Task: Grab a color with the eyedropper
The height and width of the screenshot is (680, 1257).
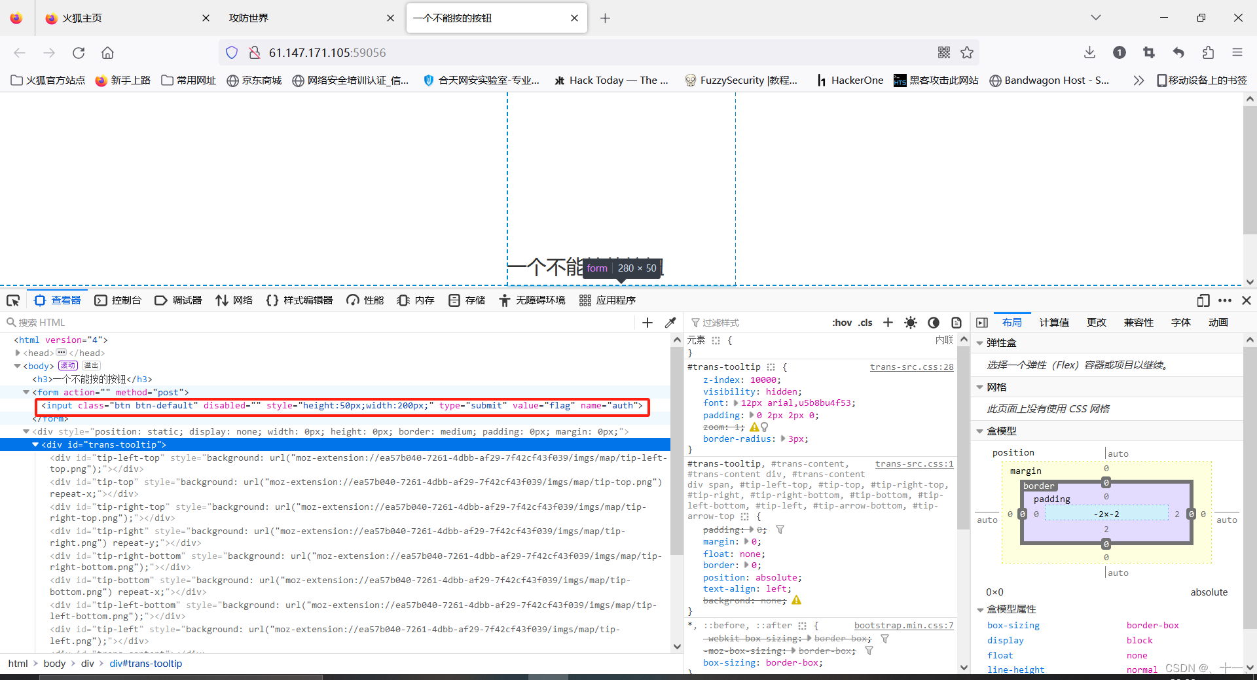Action: pos(670,323)
